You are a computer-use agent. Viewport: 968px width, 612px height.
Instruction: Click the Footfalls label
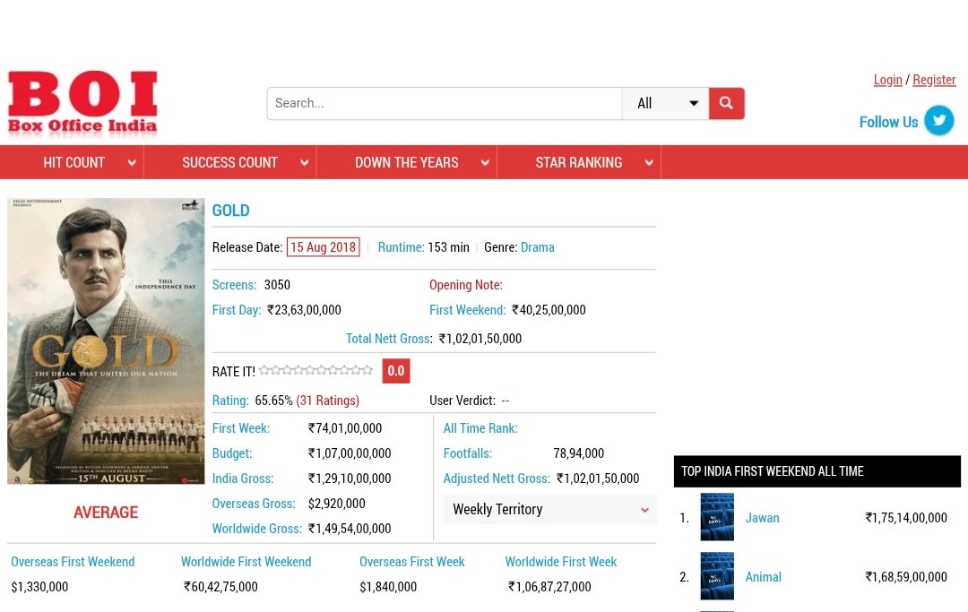click(x=467, y=453)
